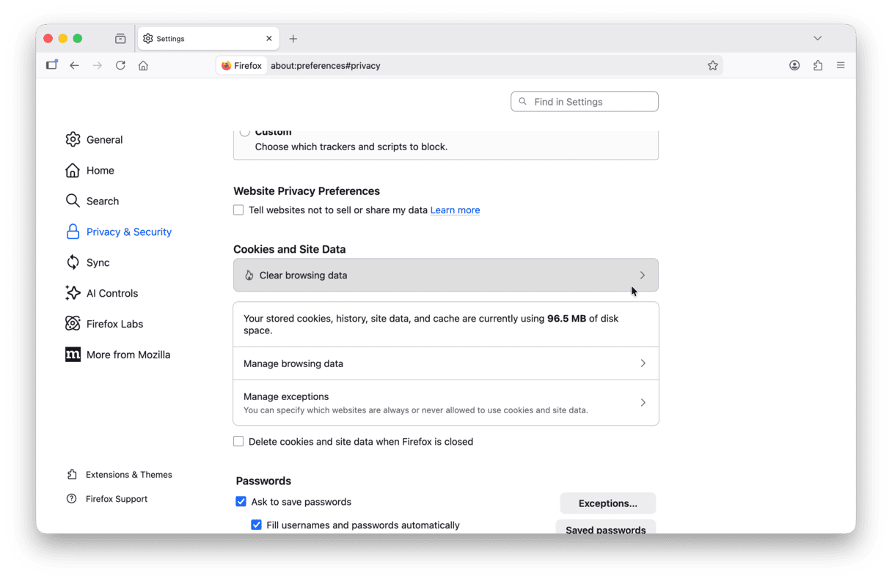Click the Sync sidebar icon

73,262
